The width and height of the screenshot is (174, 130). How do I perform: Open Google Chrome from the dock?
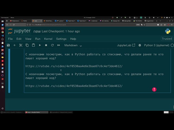[2, 32]
